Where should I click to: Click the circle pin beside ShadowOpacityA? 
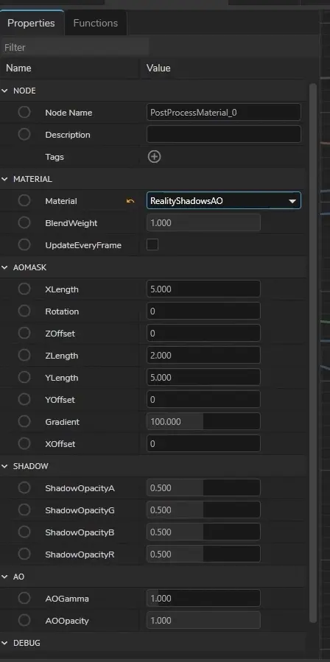24,487
